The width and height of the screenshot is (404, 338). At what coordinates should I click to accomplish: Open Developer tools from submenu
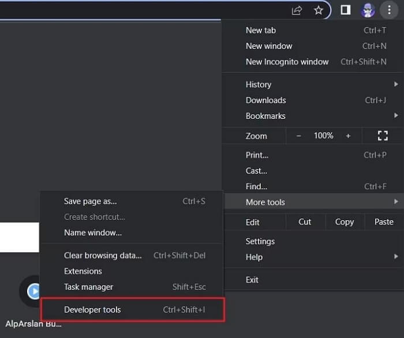pyautogui.click(x=132, y=310)
